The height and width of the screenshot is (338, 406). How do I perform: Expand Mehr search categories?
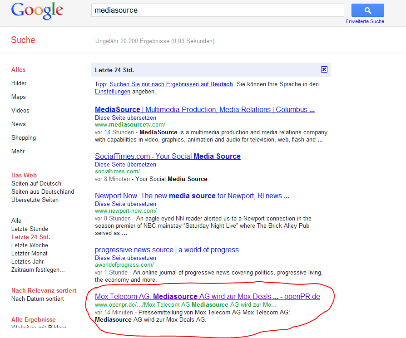tap(18, 152)
